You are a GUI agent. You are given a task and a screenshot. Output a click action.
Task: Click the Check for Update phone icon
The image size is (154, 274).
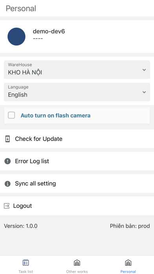(x=7, y=139)
